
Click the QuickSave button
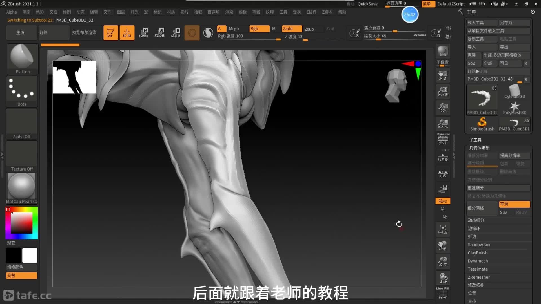367,4
